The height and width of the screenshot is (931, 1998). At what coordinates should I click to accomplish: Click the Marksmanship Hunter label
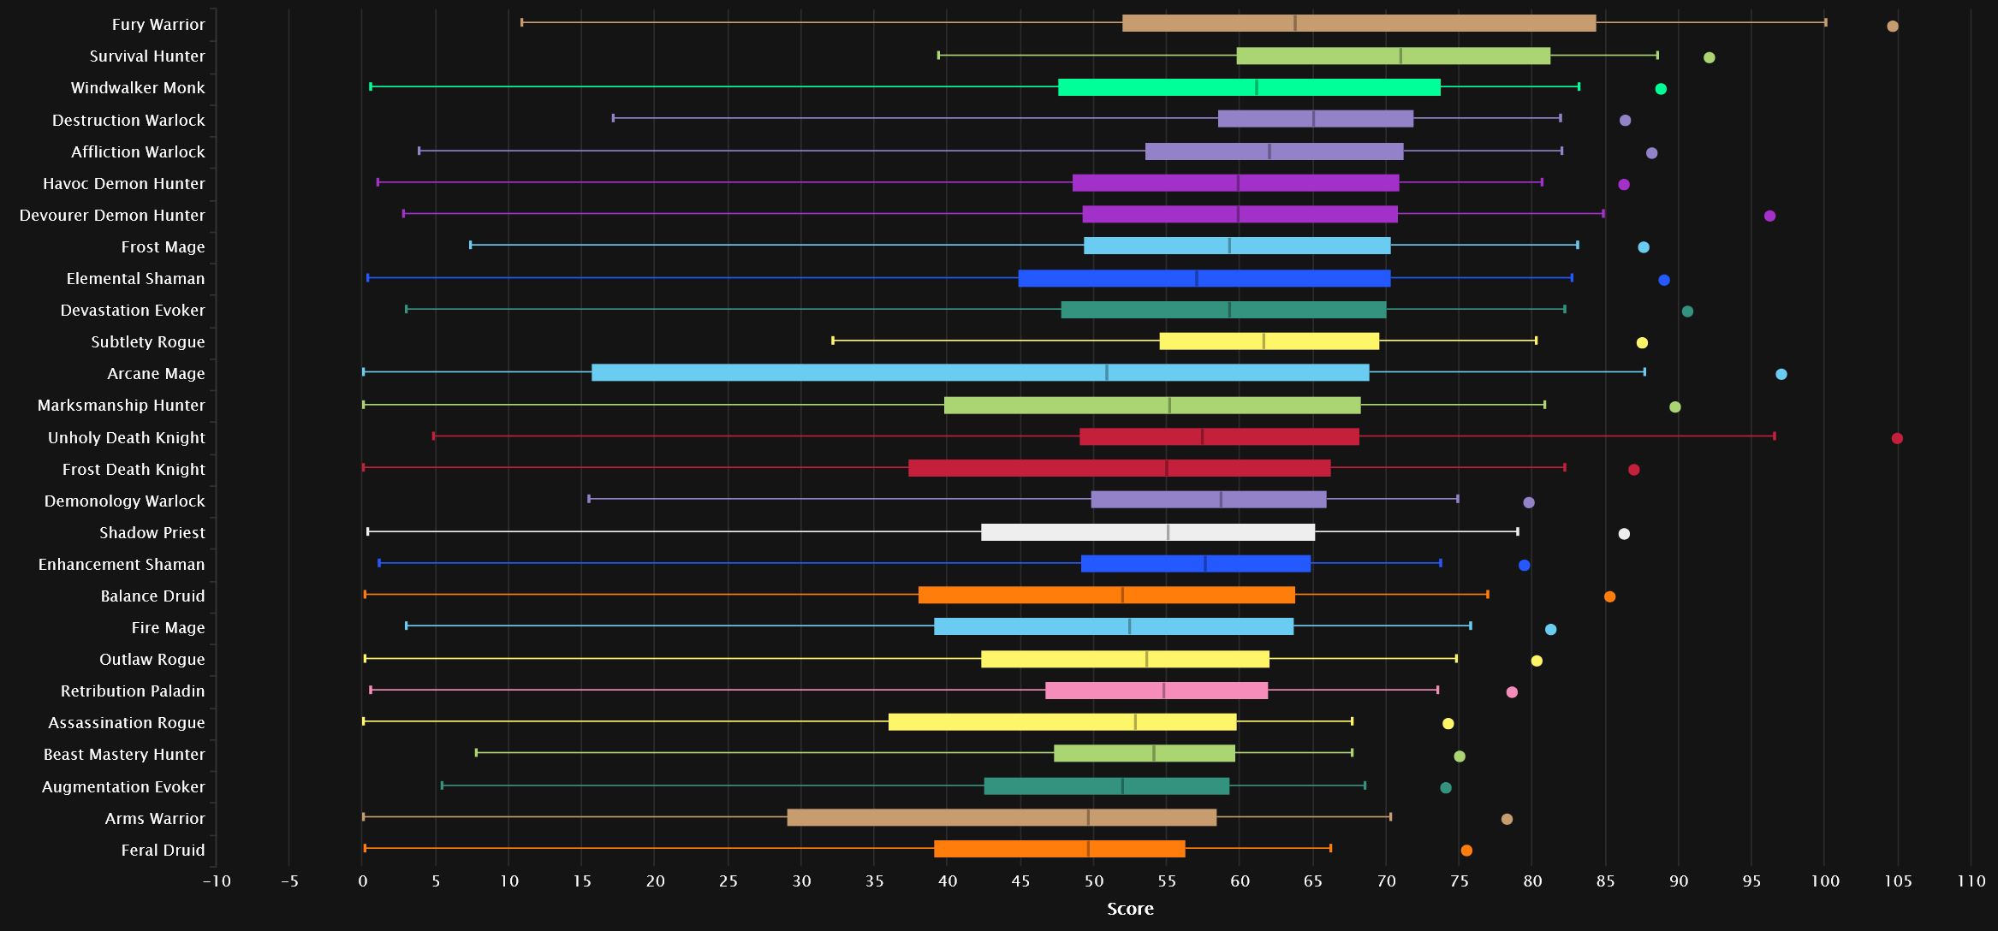click(x=121, y=406)
